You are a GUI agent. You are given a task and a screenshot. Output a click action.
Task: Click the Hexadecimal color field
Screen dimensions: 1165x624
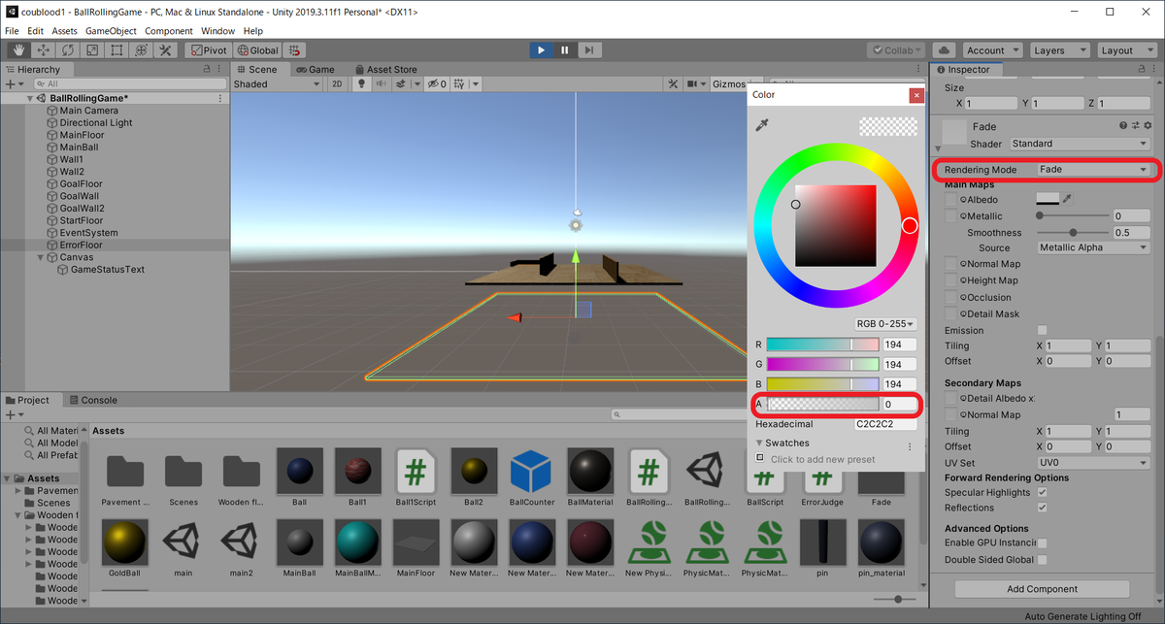886,424
